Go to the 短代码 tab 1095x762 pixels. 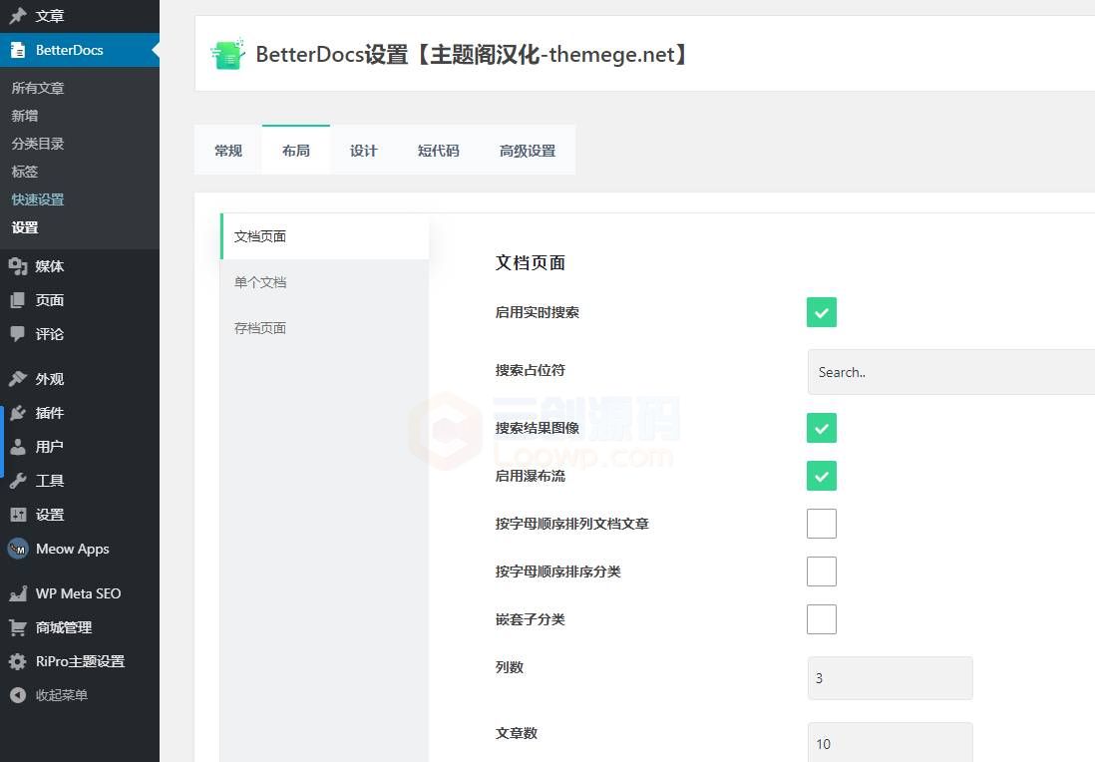[439, 151]
